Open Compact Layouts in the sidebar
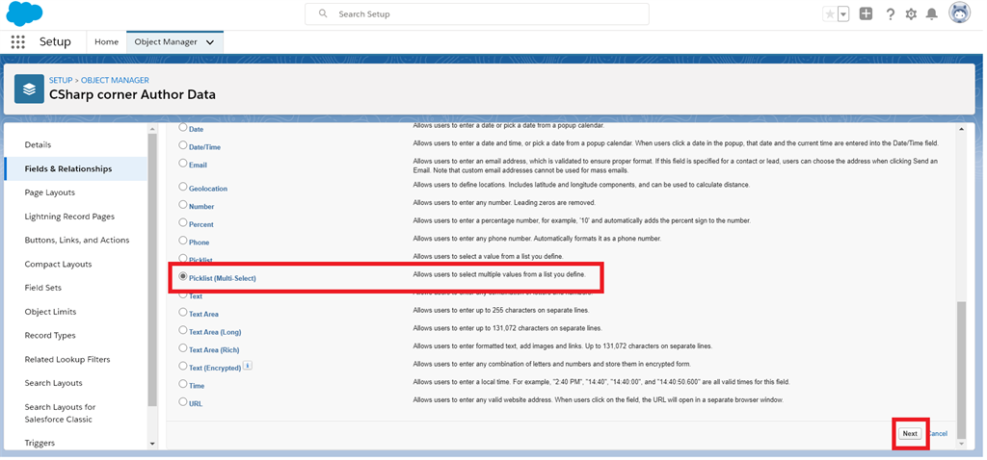This screenshot has height=460, width=987. (x=58, y=265)
